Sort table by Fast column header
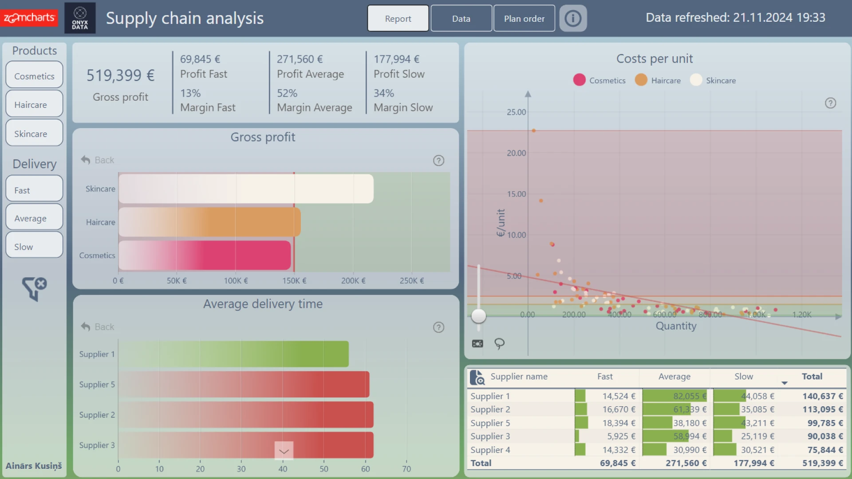This screenshot has height=479, width=852. [x=605, y=377]
